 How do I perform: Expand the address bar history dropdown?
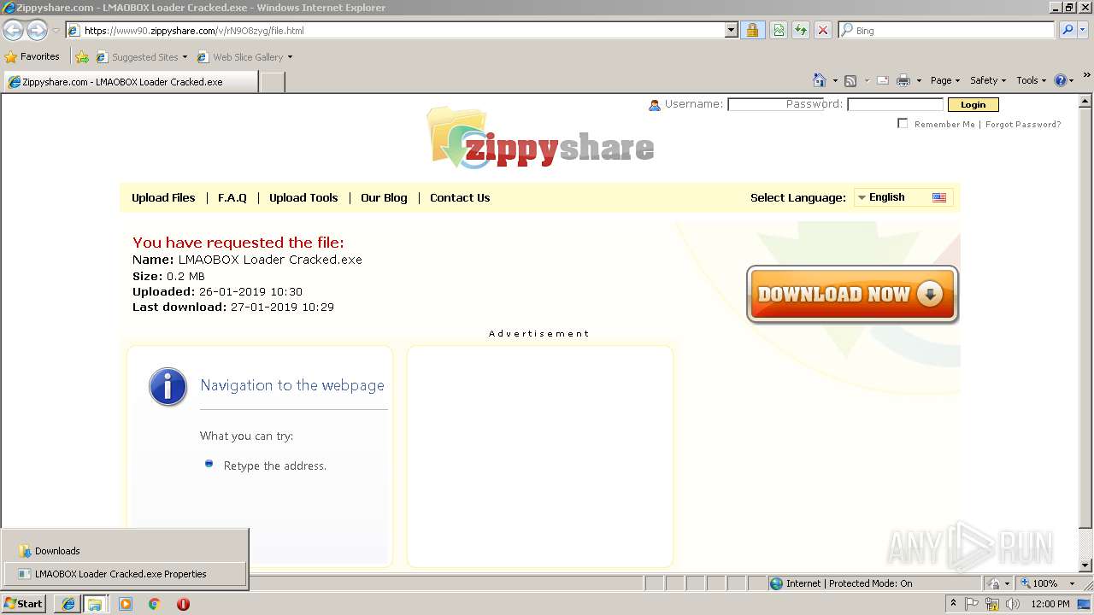click(731, 30)
